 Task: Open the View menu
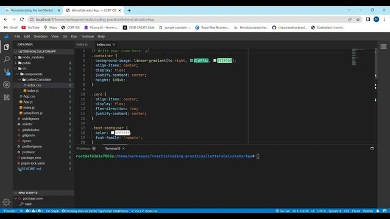tap(55, 36)
